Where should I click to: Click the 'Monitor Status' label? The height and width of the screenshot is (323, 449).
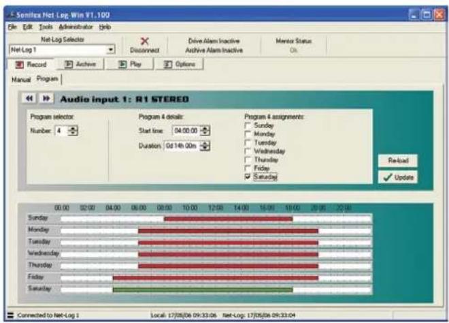point(293,41)
